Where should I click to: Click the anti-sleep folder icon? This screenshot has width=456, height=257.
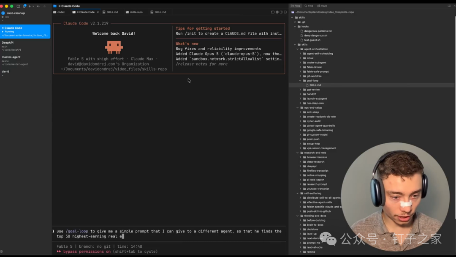[x=304, y=112]
